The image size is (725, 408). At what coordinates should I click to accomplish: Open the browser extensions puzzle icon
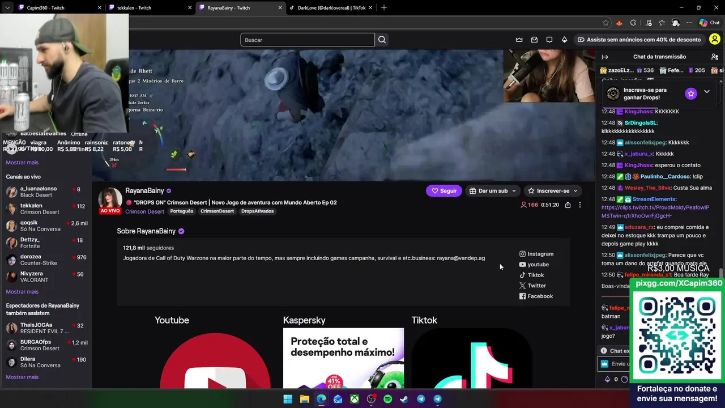(633, 23)
